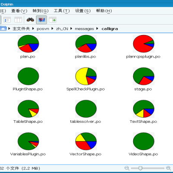Click the VariablesPlugin.po file name
The image size is (173, 173).
tap(28, 154)
